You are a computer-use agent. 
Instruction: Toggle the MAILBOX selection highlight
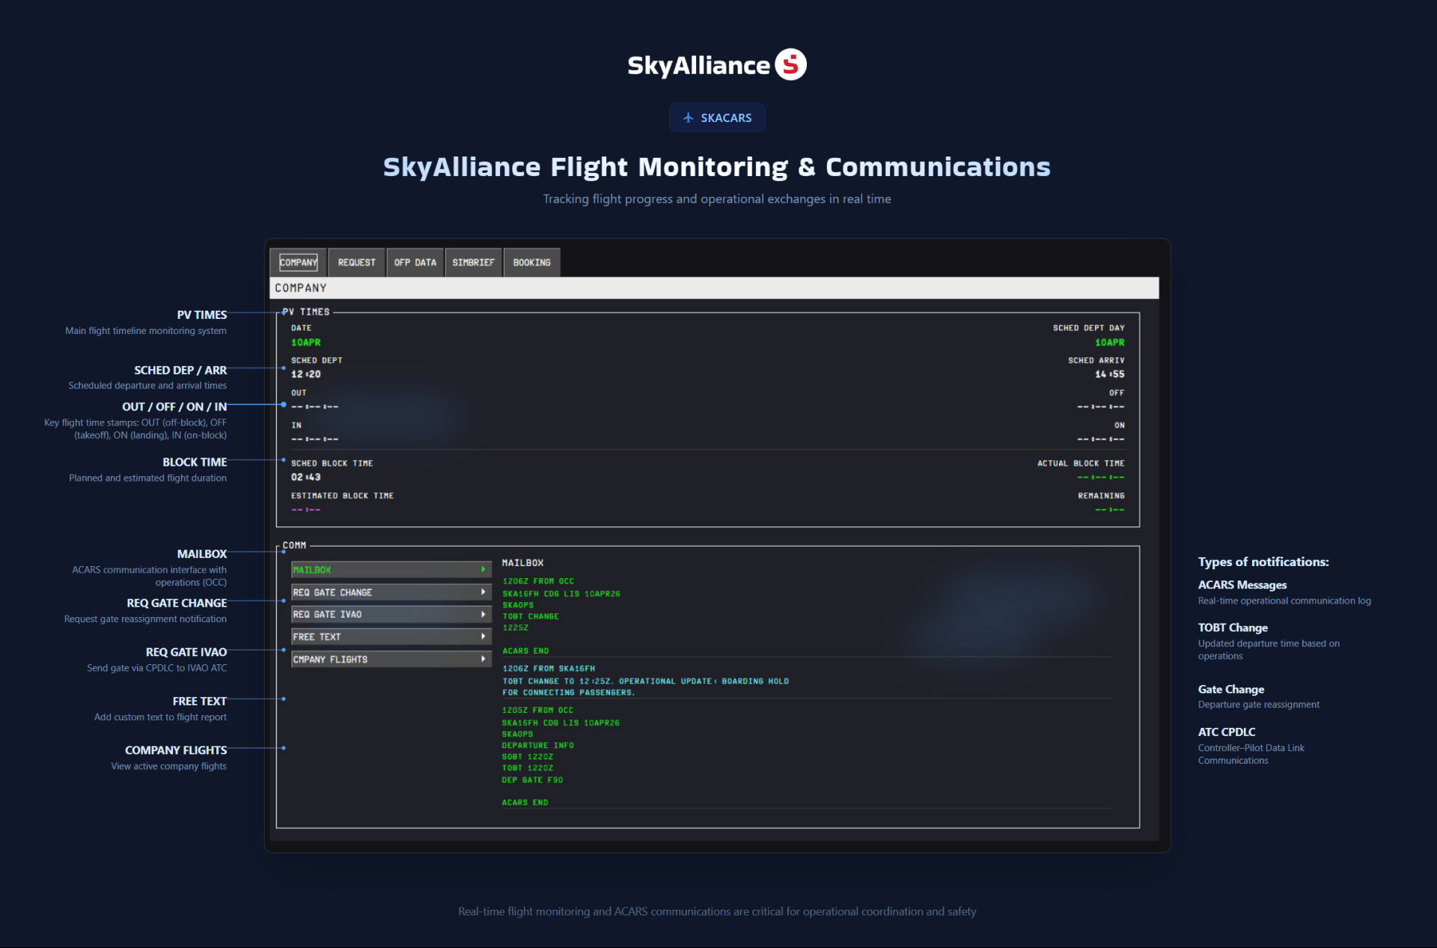click(x=344, y=569)
